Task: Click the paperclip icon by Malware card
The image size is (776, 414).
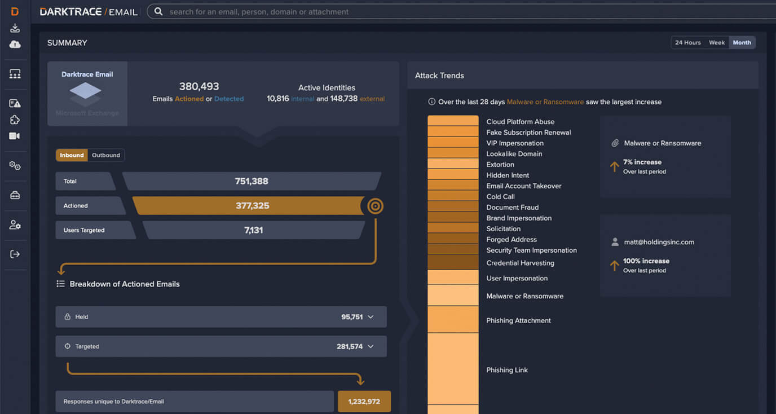Action: coord(615,143)
